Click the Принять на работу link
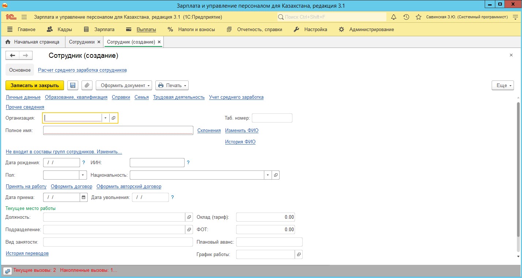This screenshot has width=522, height=278. [26, 186]
